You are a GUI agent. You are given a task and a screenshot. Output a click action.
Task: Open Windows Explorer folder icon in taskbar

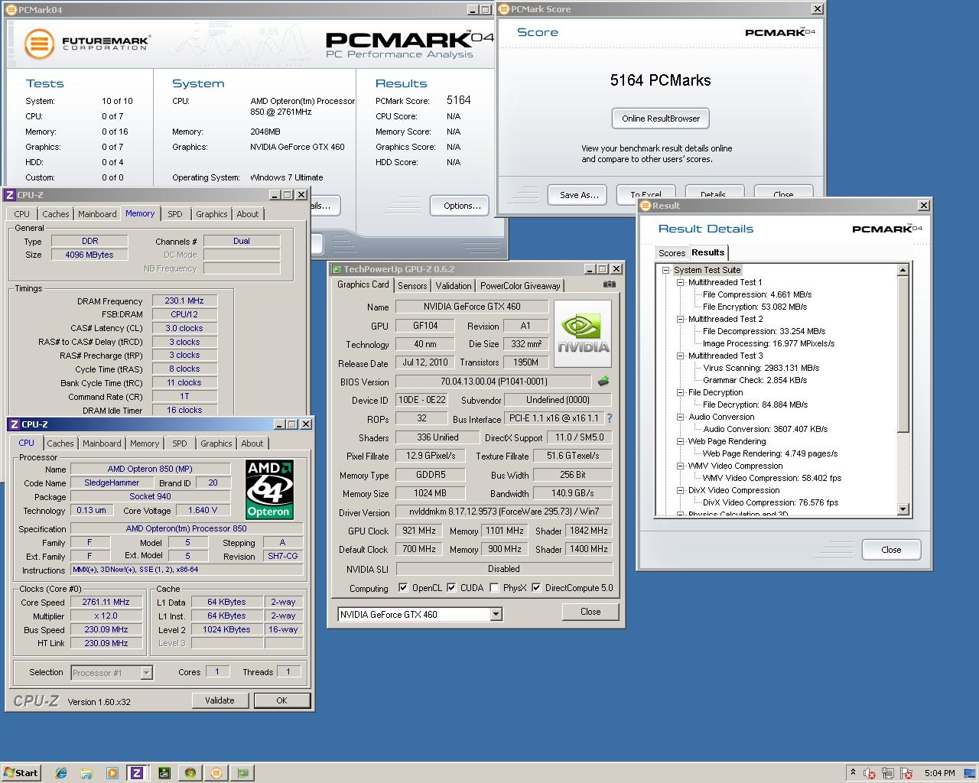pyautogui.click(x=86, y=773)
